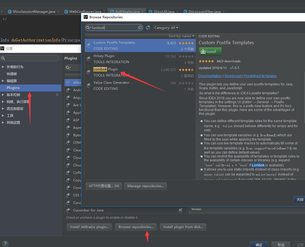Expand the 工具 settings node
Image resolution: width=305 pixels, height=247 pixels.
pyautogui.click(x=3, y=115)
